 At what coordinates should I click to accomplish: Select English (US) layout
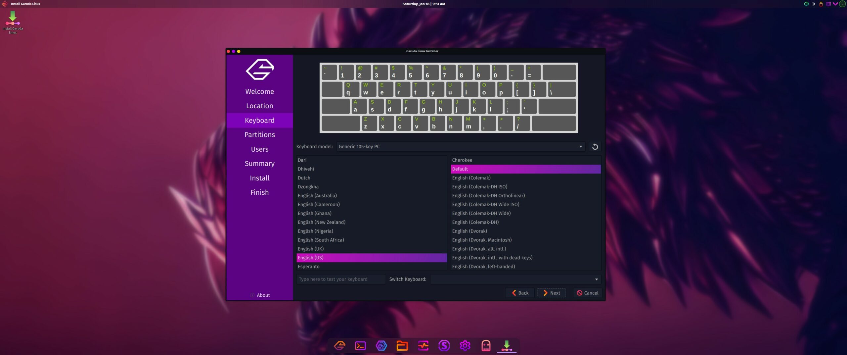tap(372, 258)
